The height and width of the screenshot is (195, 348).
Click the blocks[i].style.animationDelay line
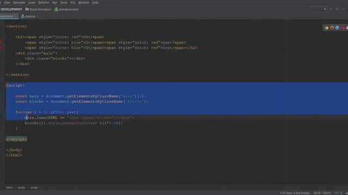pyautogui.click(x=74, y=123)
